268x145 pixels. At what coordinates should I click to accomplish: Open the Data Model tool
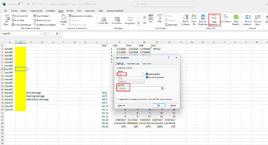pyautogui.click(x=236, y=20)
